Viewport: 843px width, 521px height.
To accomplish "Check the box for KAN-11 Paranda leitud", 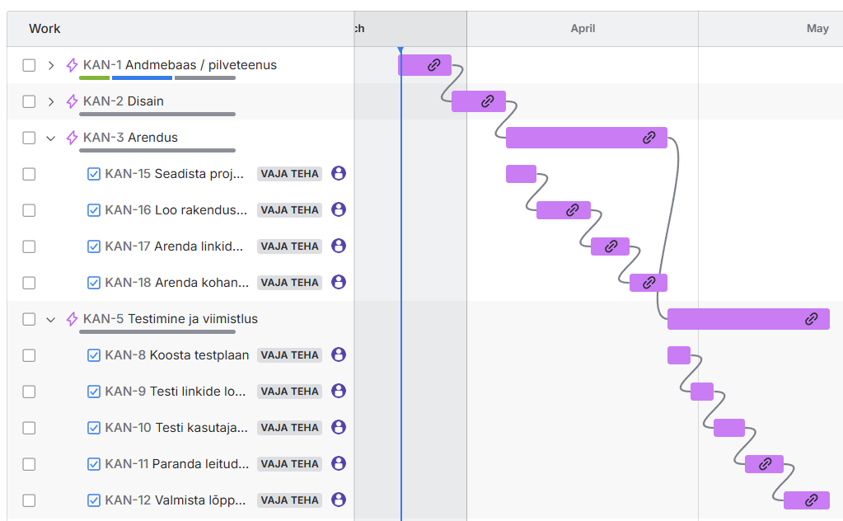I will [29, 464].
